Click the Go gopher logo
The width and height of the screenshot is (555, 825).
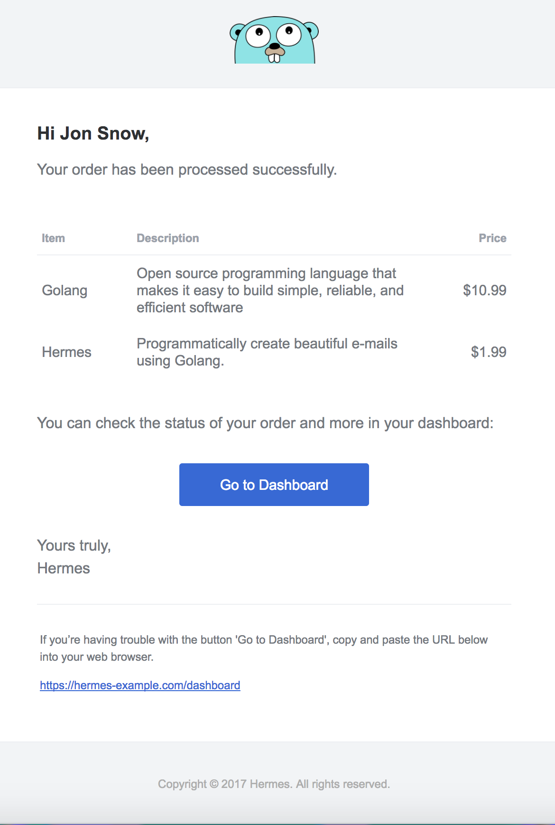(x=274, y=41)
